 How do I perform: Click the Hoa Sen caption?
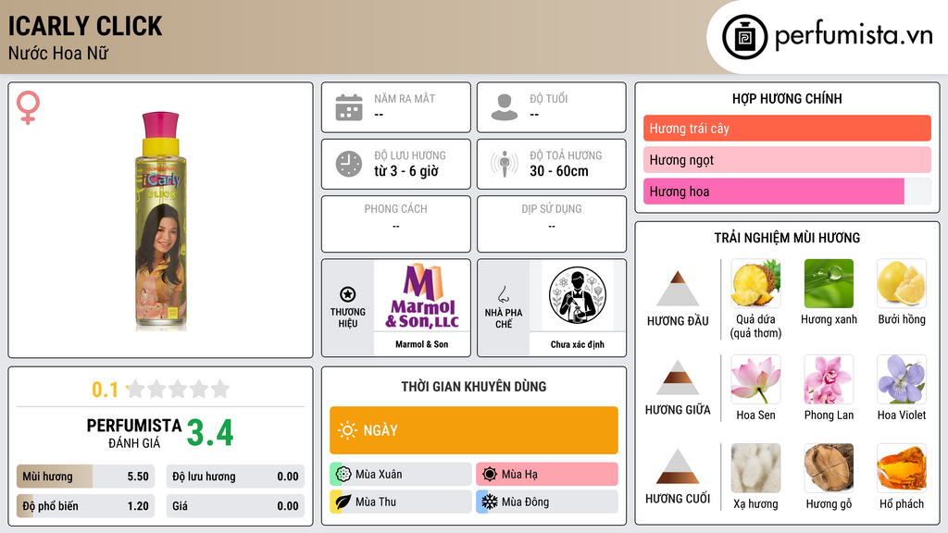pos(755,415)
